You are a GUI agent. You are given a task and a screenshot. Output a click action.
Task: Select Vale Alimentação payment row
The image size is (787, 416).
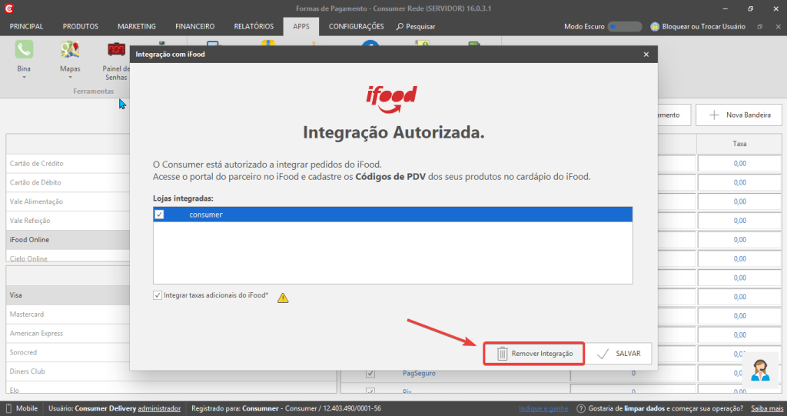(68, 201)
